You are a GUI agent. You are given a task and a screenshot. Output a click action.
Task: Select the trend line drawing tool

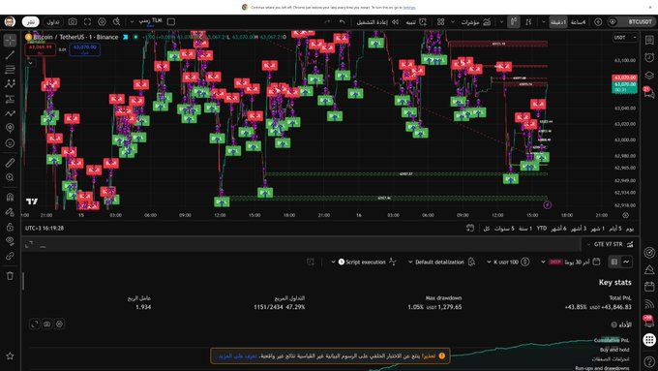(10, 55)
